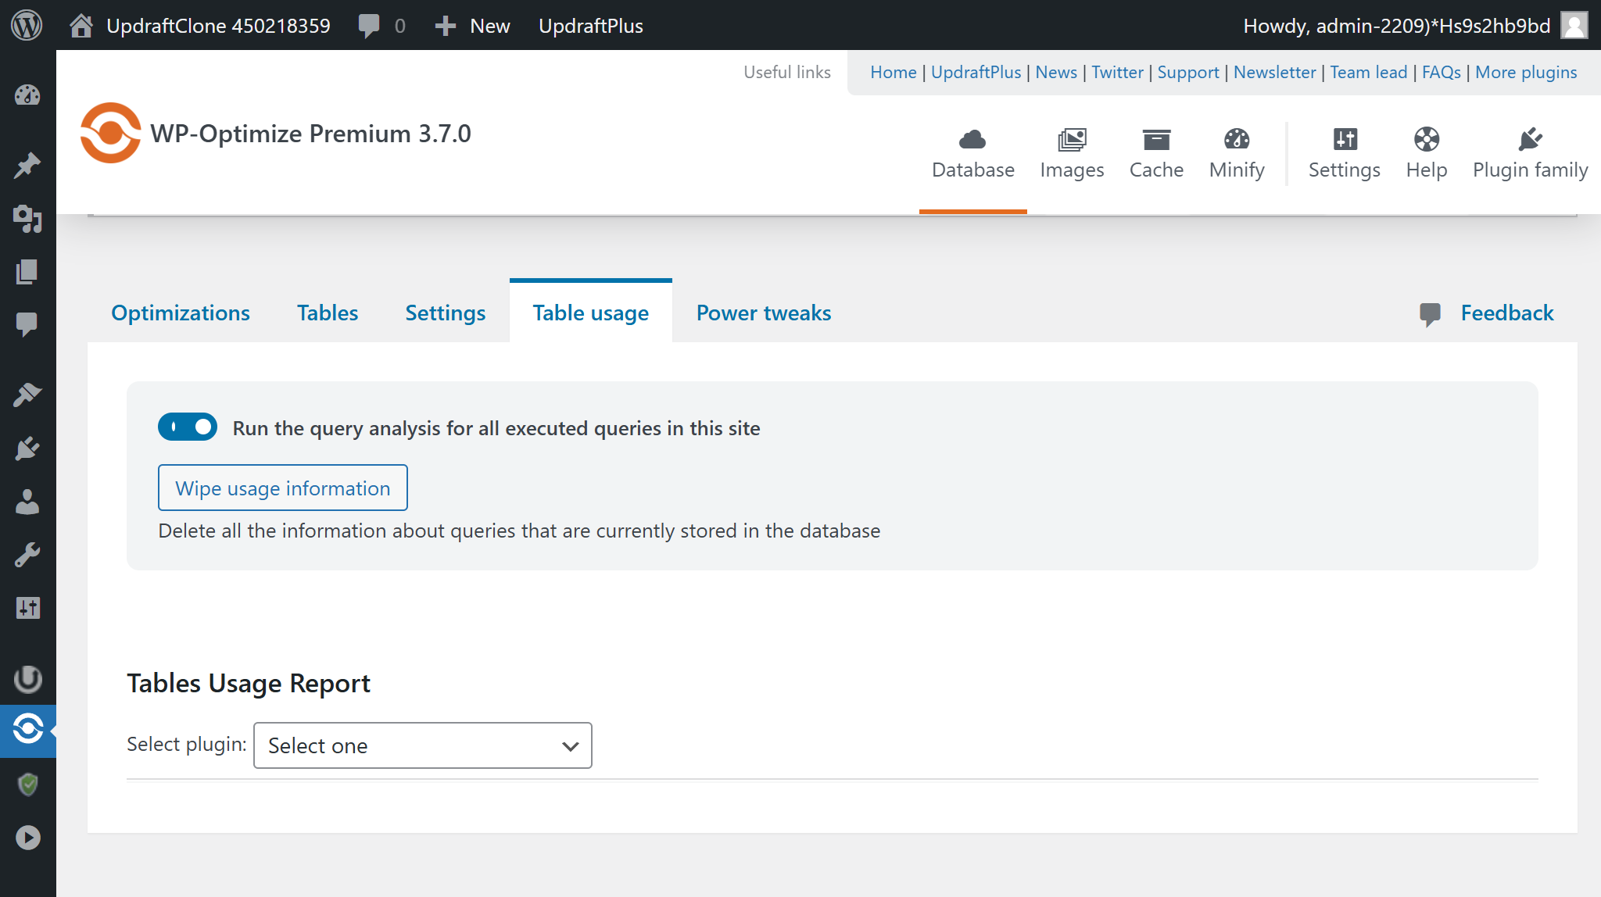Open the UpdraftPlus icon in the sidebar
1601x897 pixels.
tap(27, 678)
